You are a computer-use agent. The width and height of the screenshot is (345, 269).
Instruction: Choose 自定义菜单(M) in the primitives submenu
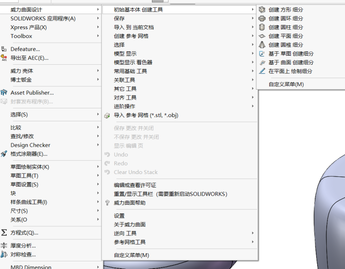click(300, 84)
